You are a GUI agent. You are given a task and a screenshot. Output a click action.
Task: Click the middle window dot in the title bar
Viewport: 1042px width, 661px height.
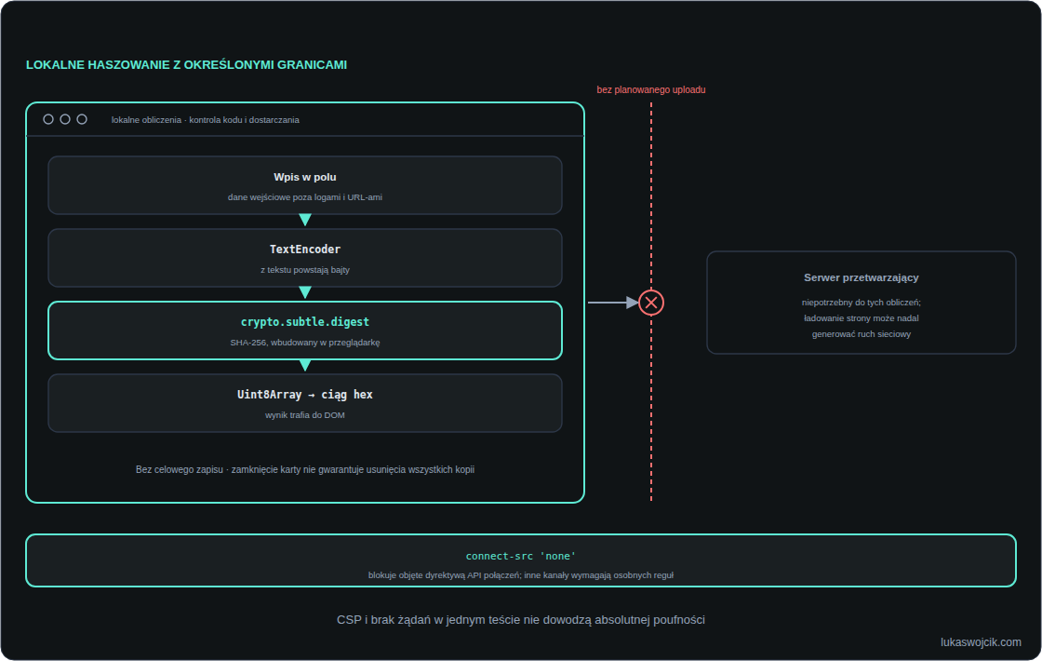[x=65, y=119]
